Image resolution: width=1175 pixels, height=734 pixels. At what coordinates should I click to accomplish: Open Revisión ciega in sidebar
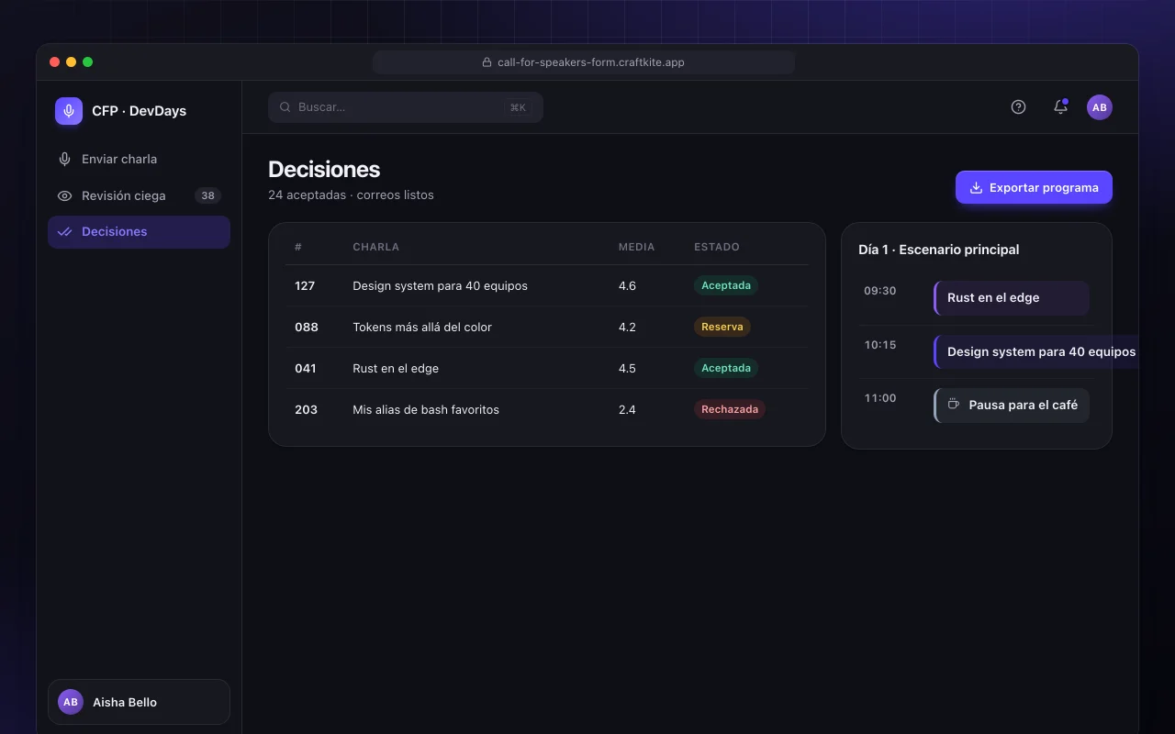pos(139,195)
